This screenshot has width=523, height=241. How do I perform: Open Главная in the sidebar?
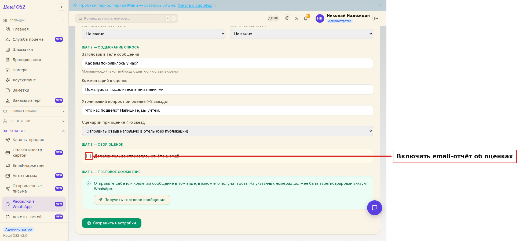click(x=34, y=29)
